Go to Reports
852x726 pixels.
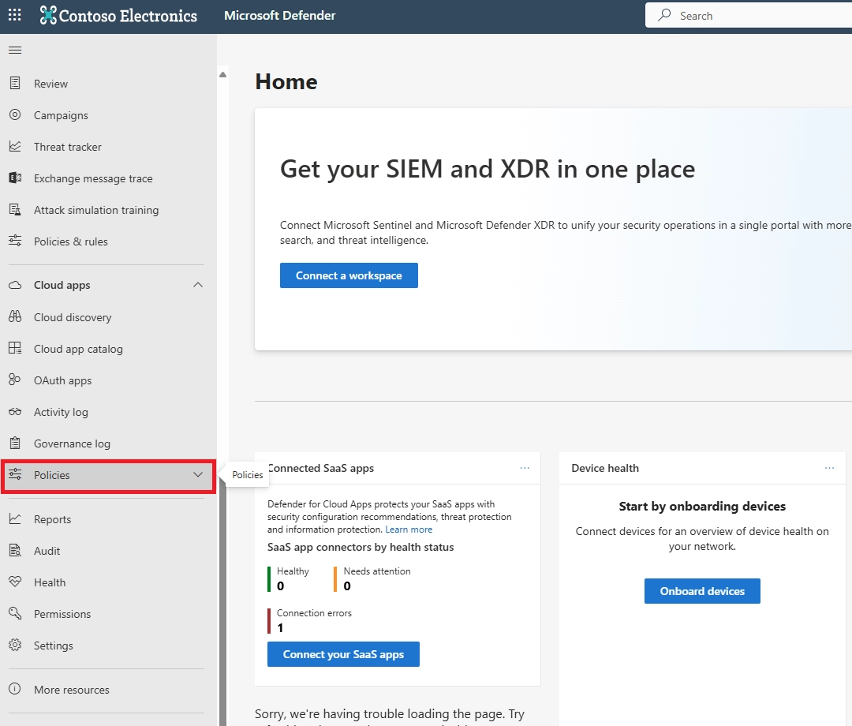point(53,519)
